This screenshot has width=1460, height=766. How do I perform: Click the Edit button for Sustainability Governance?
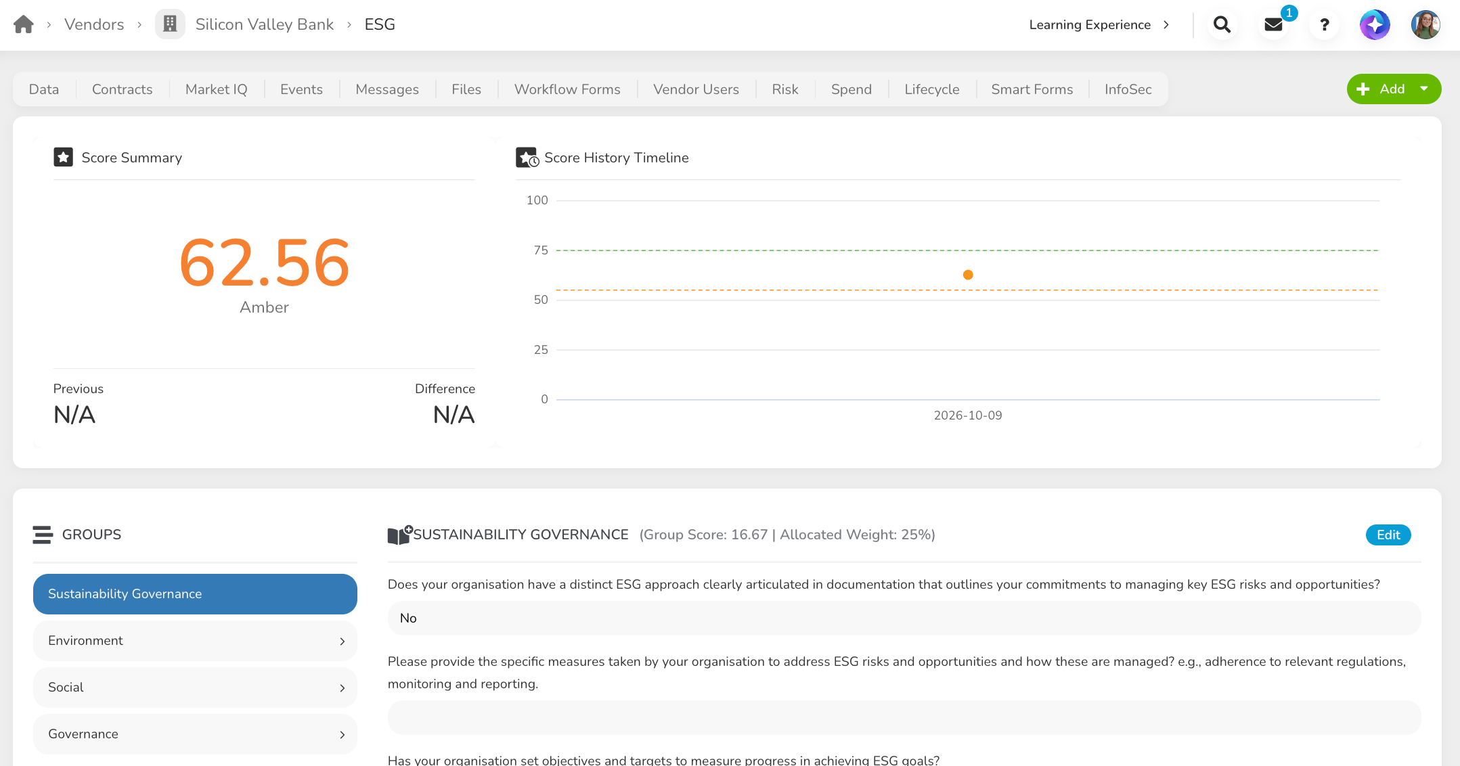(x=1388, y=535)
